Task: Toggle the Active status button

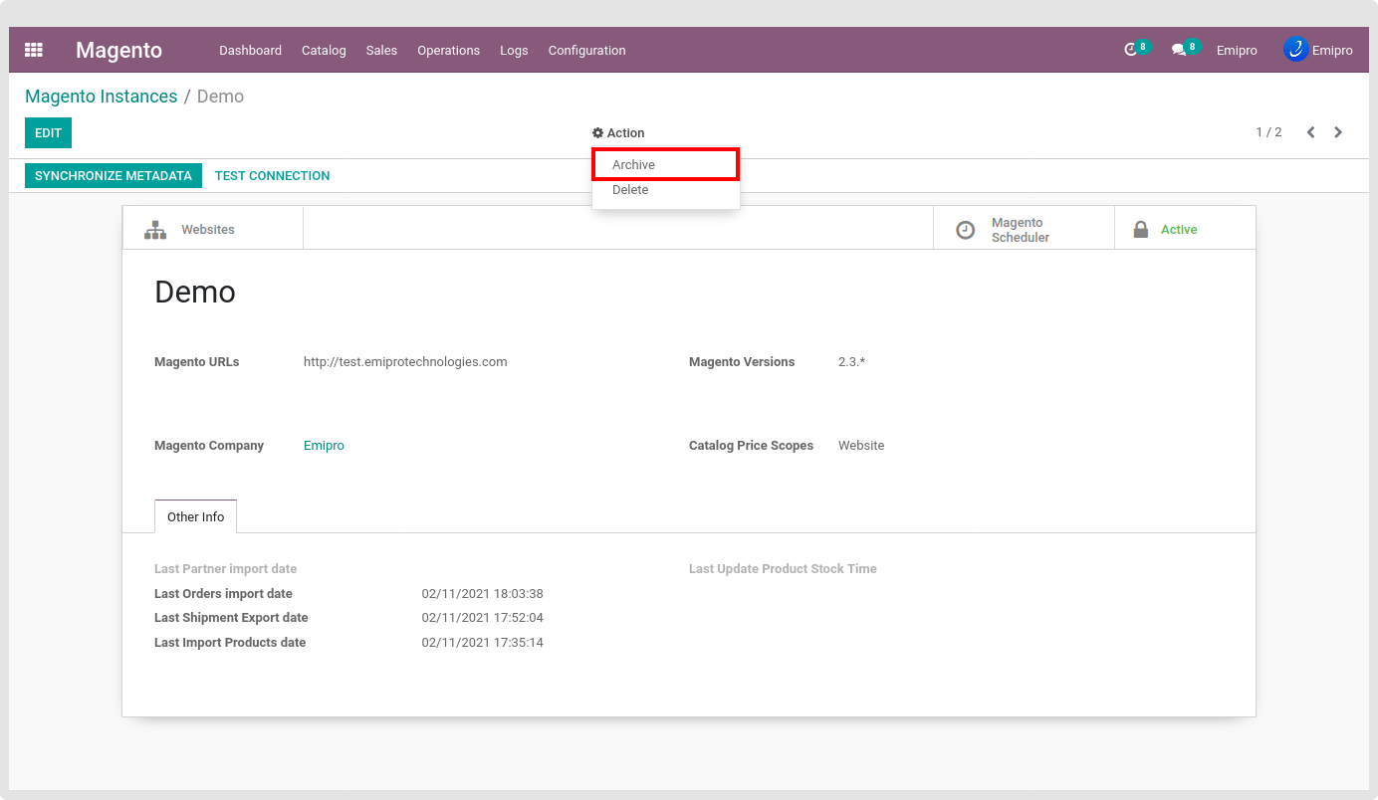Action: click(x=1185, y=228)
